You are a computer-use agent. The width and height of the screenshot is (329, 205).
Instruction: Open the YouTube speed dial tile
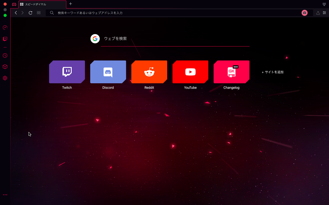190,72
